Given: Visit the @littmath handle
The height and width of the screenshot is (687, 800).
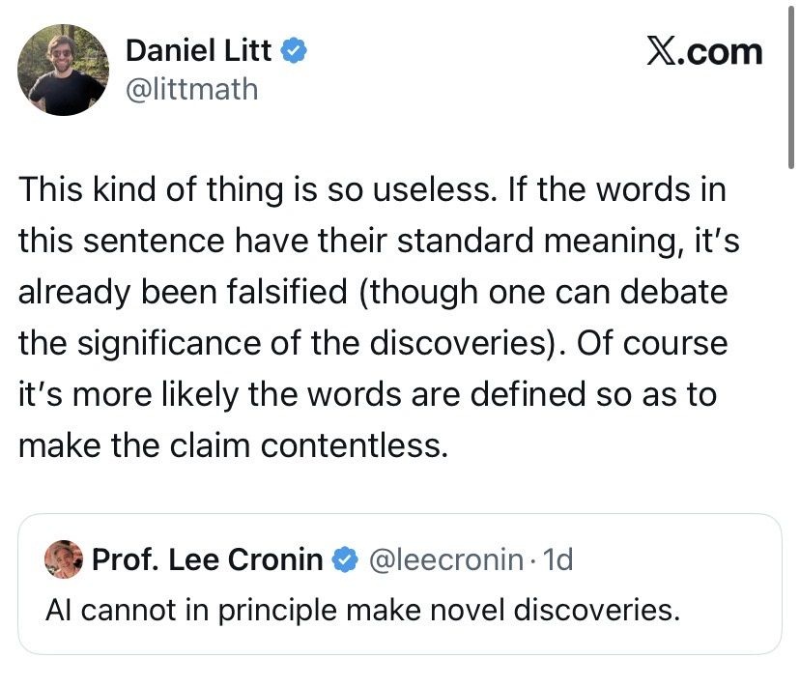Looking at the screenshot, I should pyautogui.click(x=192, y=89).
